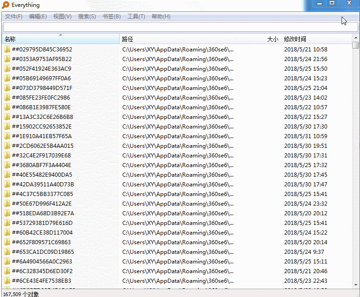The height and width of the screenshot is (297, 360).
Task: Select folder icon of ##15902CC92653852E
Action: (x=7, y=127)
